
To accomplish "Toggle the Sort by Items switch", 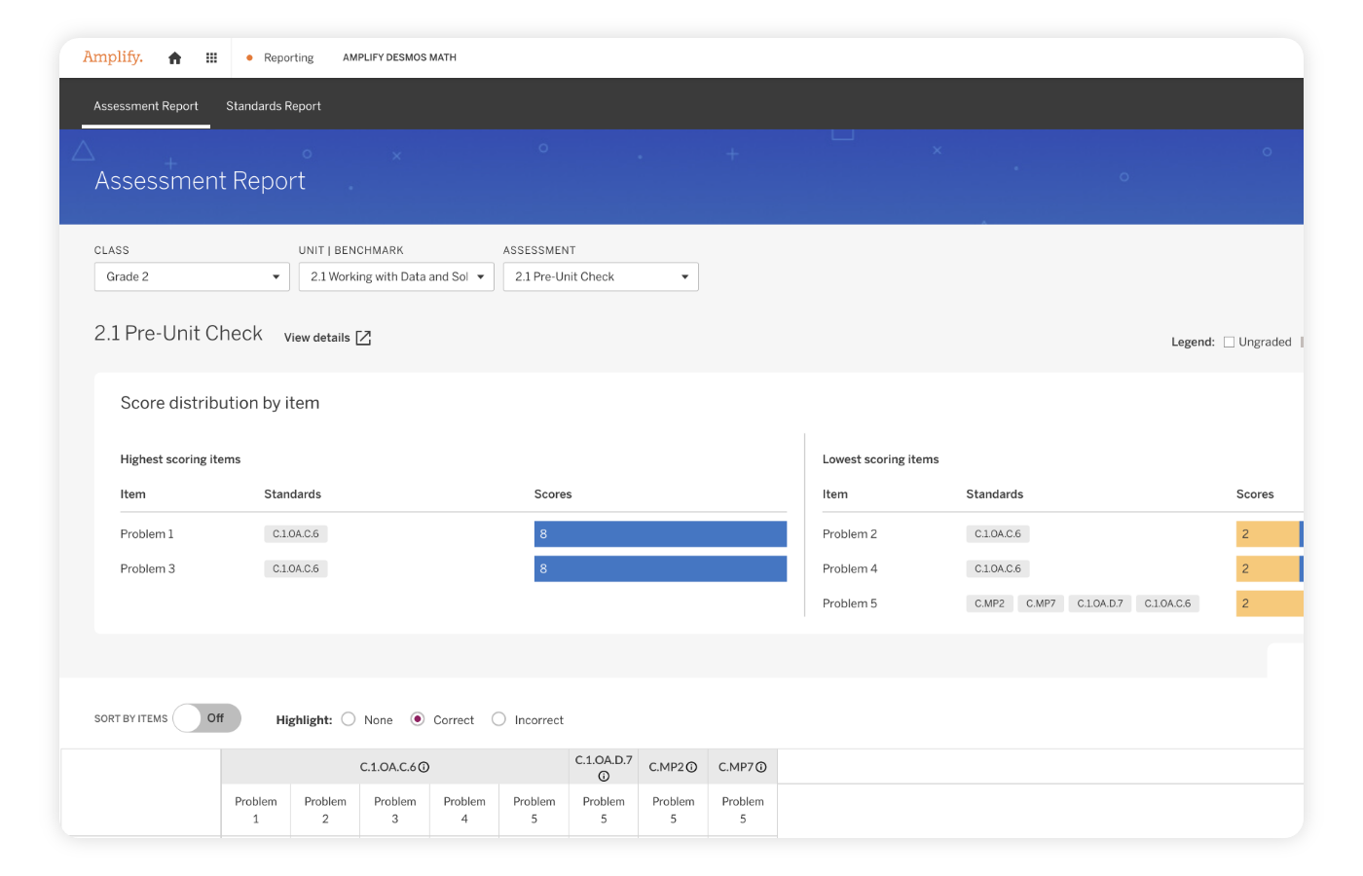I will point(206,718).
